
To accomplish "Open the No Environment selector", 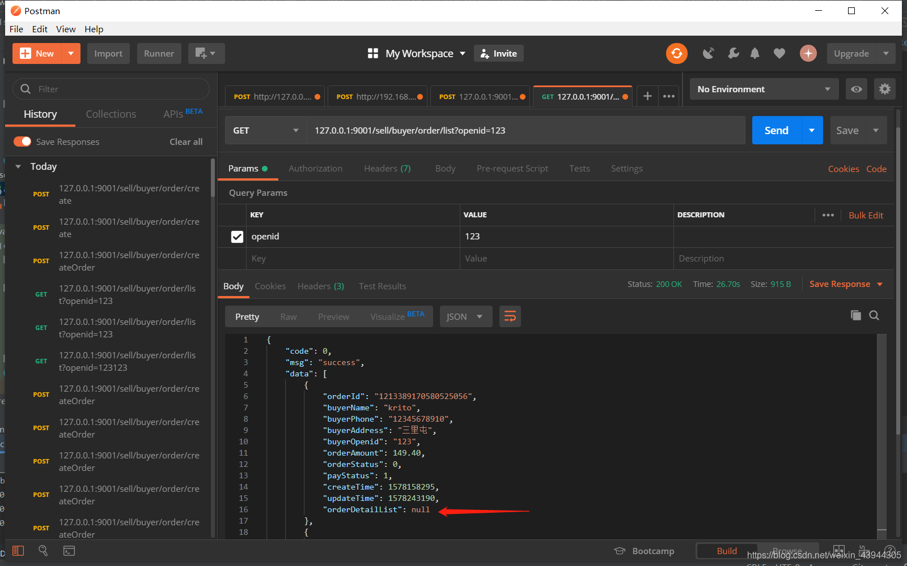I will (x=764, y=89).
